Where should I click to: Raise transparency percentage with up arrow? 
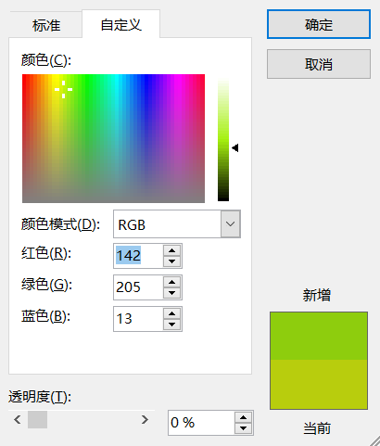point(244,418)
